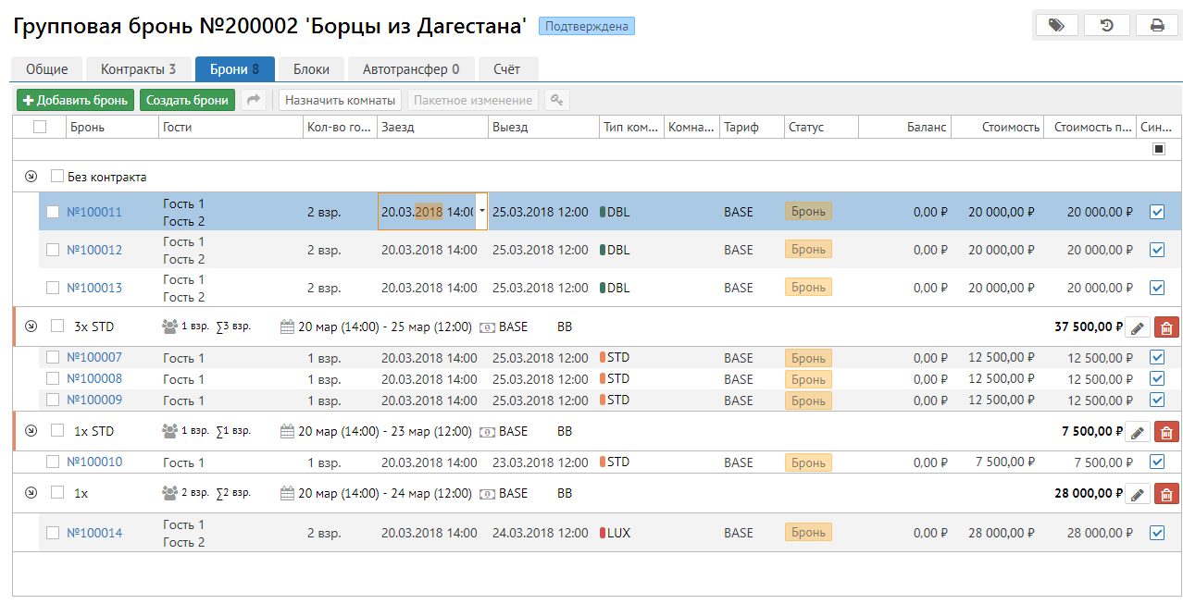Screen dimensions: 1183x604
Task: Click the tags icon button at top right
Action: (x=1056, y=26)
